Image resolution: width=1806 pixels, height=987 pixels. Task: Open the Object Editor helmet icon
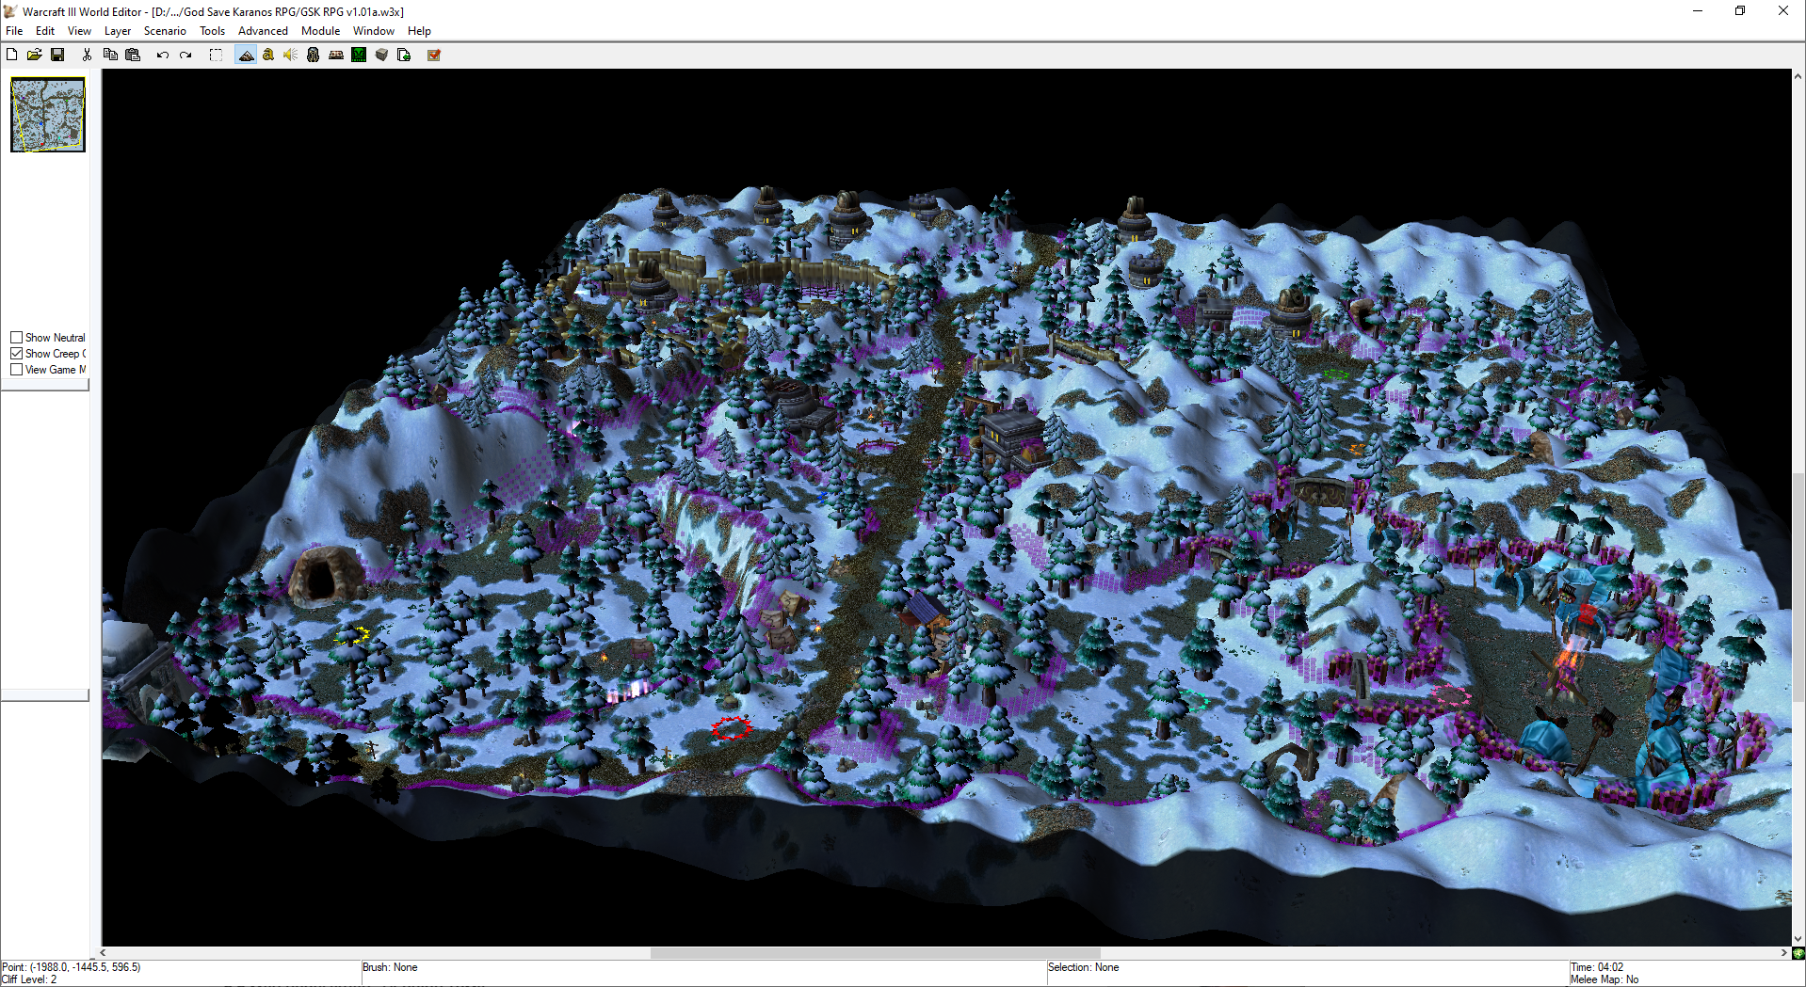tap(314, 55)
